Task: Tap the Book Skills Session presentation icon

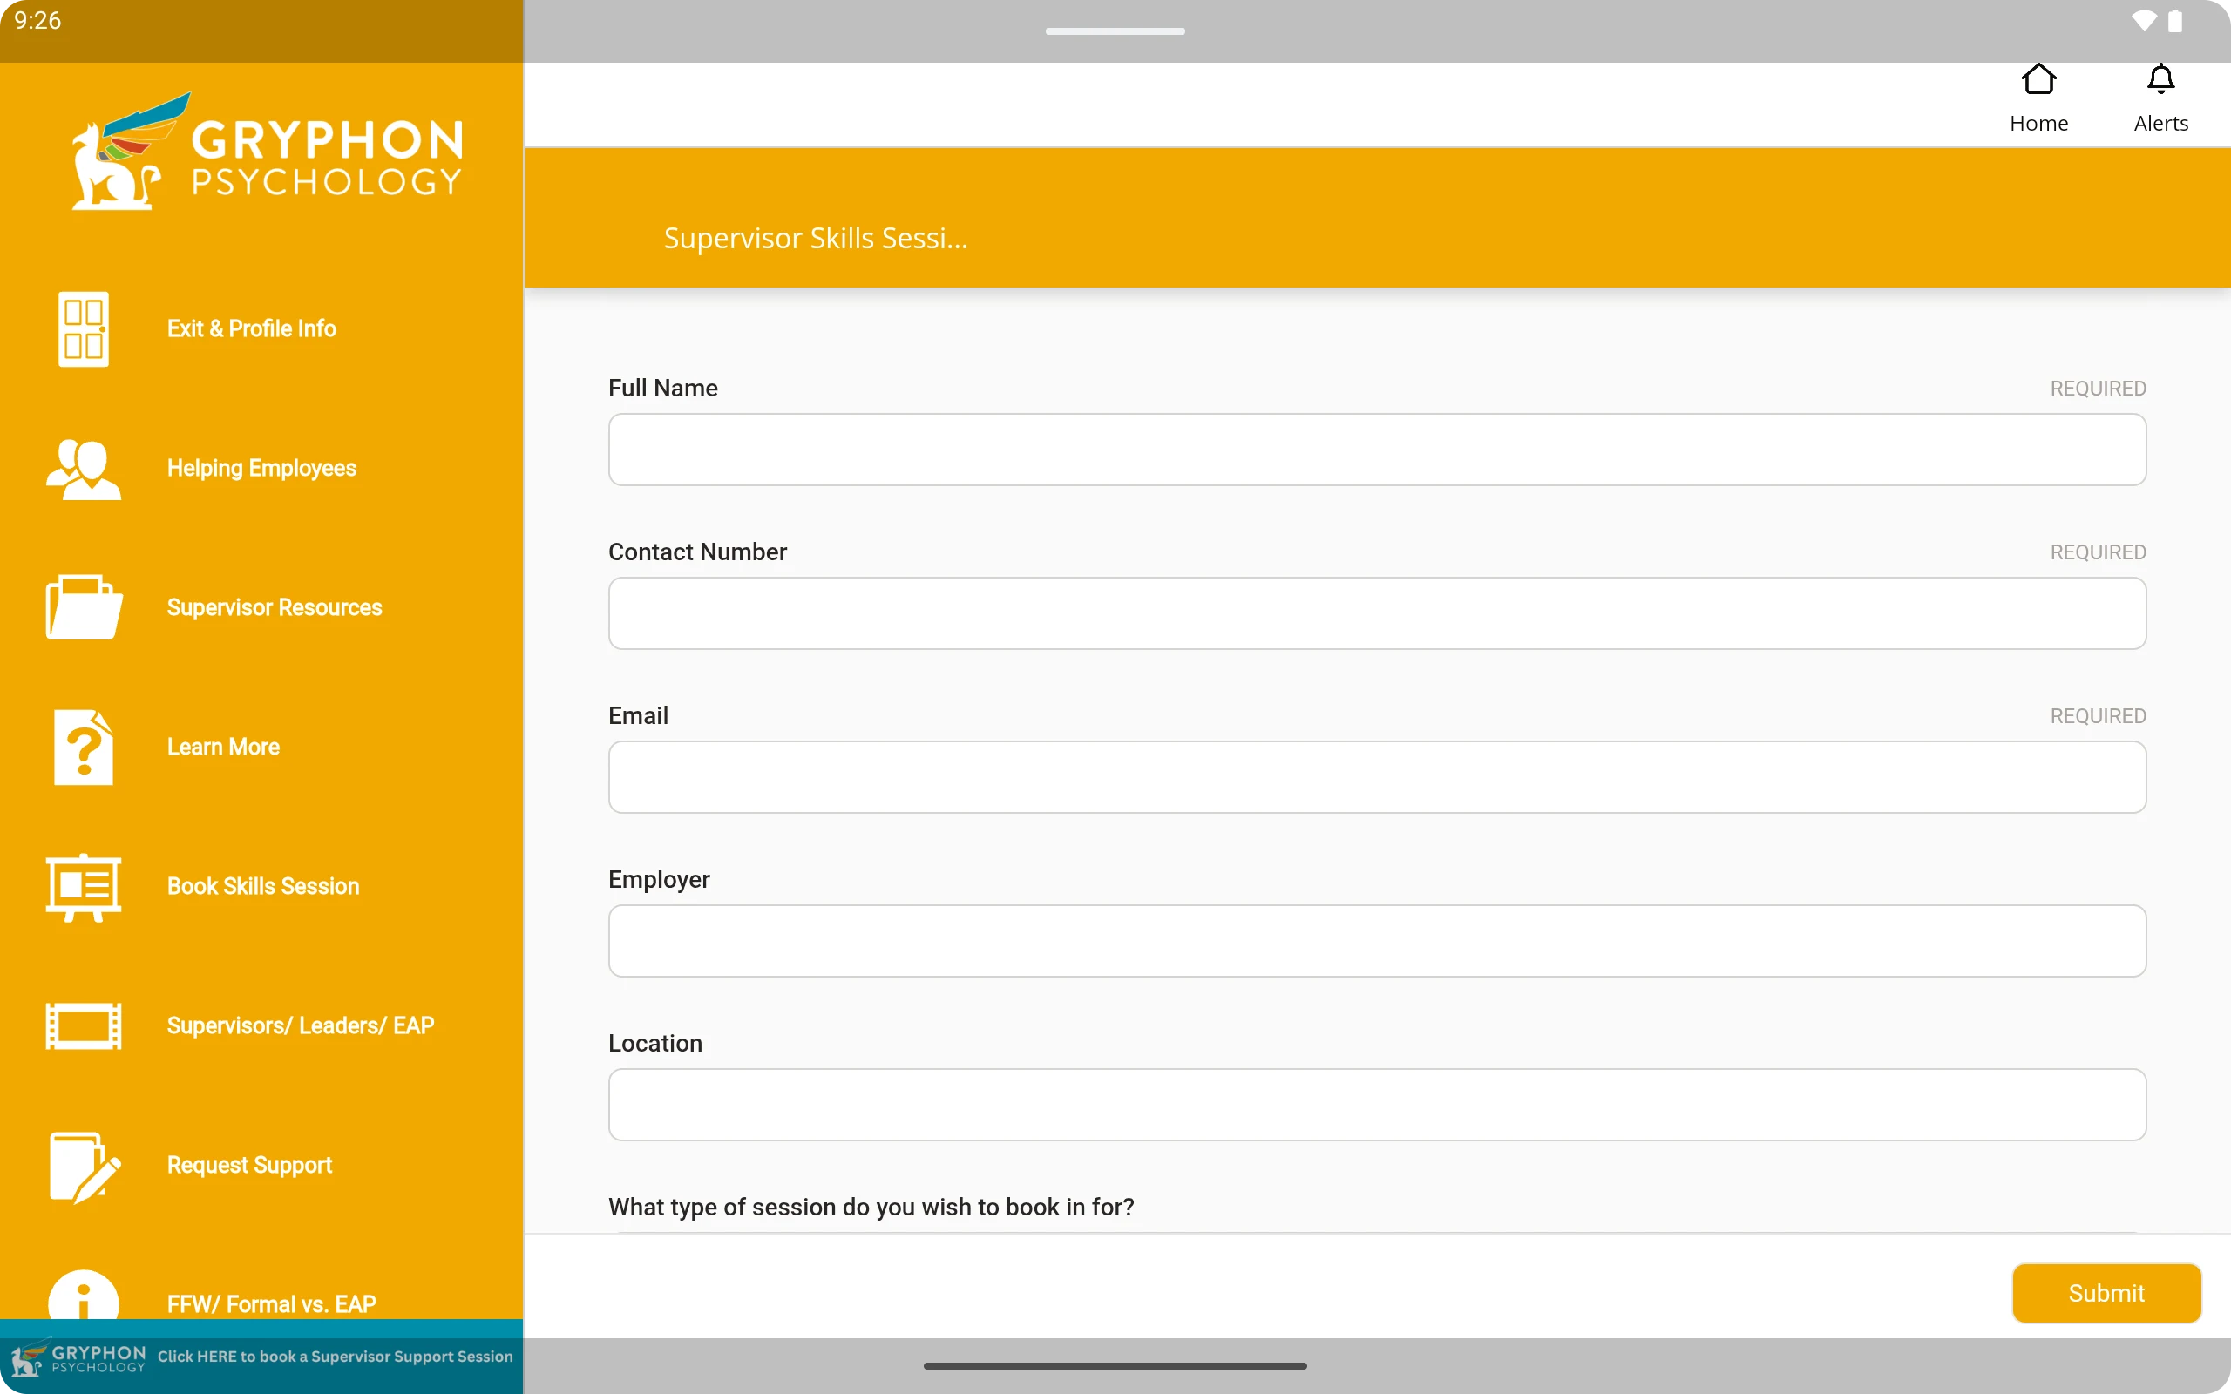Action: click(x=83, y=886)
